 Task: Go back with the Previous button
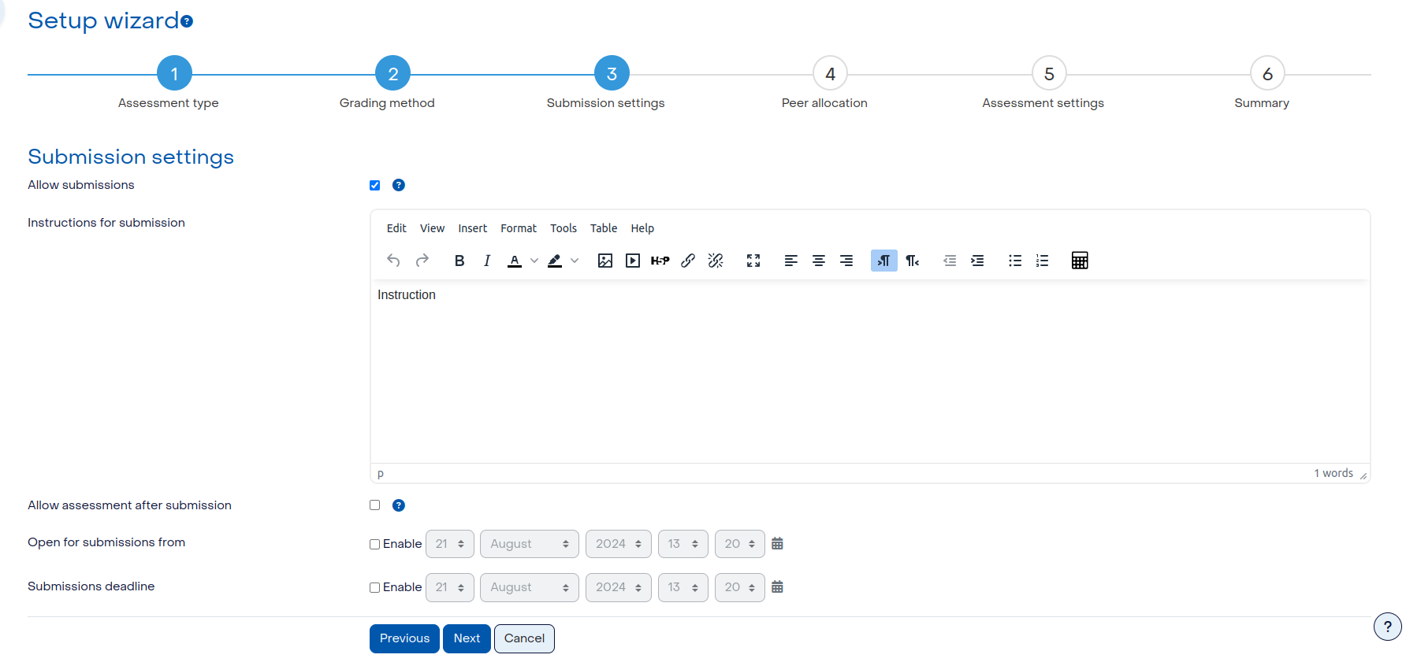pos(404,638)
